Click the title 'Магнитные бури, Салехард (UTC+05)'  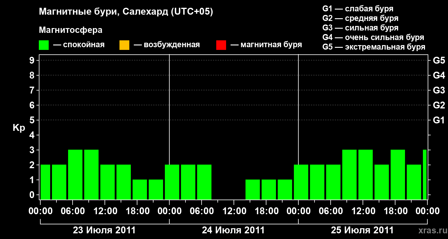[126, 12]
